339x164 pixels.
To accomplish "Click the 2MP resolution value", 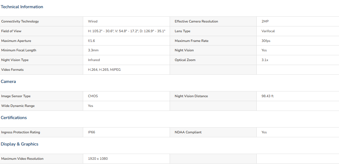I will tap(265, 22).
